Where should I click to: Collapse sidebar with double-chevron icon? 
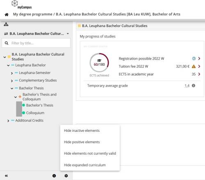pyautogui.click(x=6, y=176)
